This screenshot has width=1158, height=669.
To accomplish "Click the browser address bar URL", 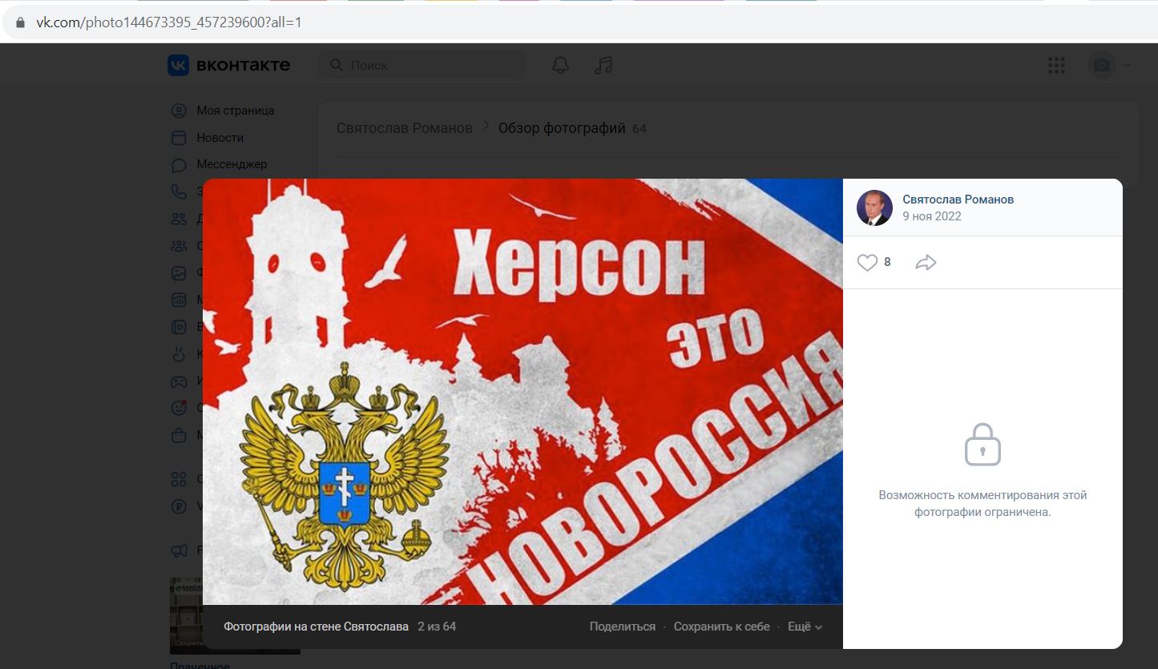I will [169, 22].
